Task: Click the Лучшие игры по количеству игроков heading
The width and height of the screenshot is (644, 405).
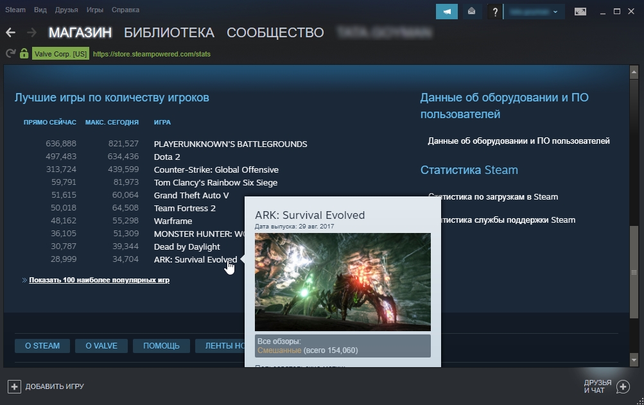Action: [112, 98]
